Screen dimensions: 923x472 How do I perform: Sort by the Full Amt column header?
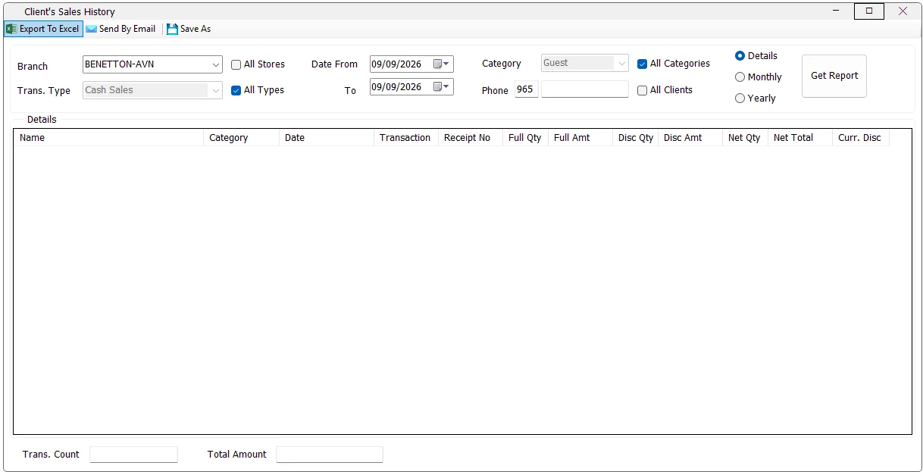[580, 138]
